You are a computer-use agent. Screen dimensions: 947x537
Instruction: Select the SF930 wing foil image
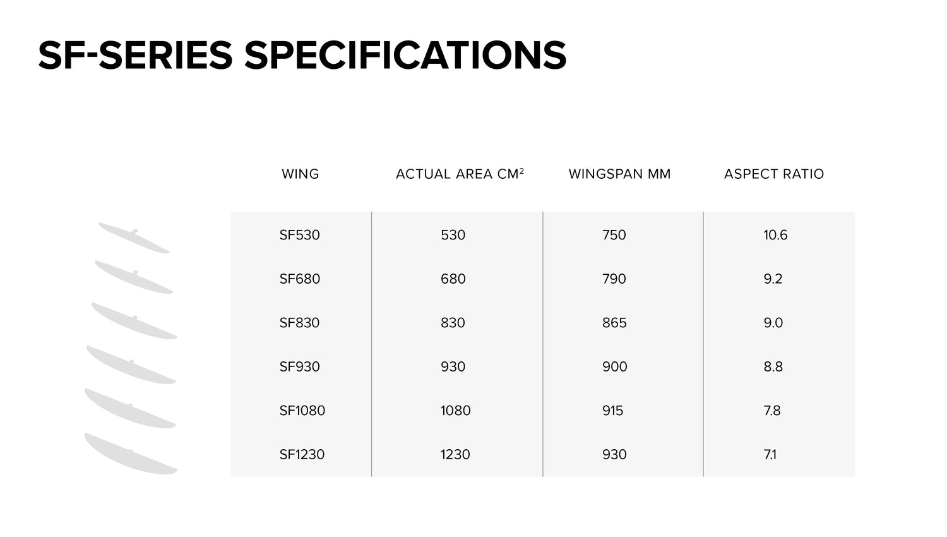(131, 366)
